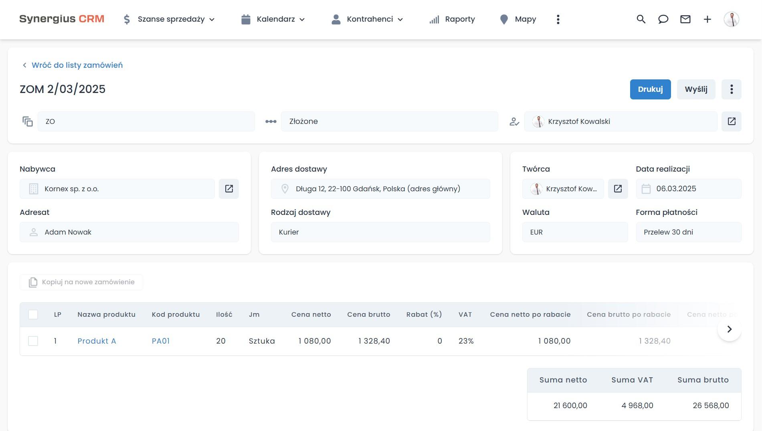Open the search magnifier icon

point(641,19)
